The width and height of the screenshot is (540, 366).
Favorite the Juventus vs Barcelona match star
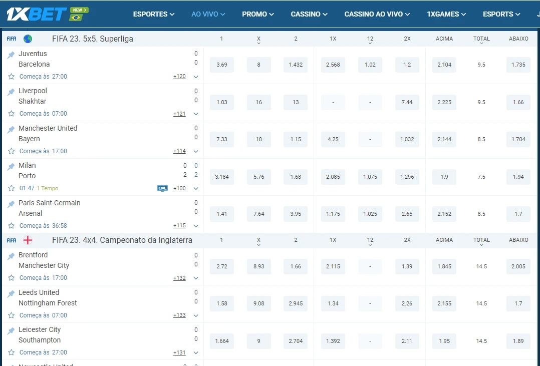tap(12, 77)
